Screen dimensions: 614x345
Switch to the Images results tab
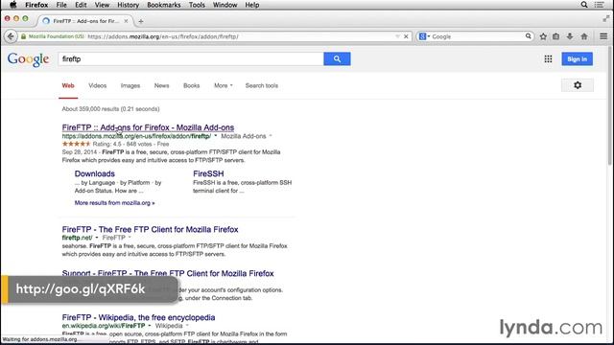130,85
